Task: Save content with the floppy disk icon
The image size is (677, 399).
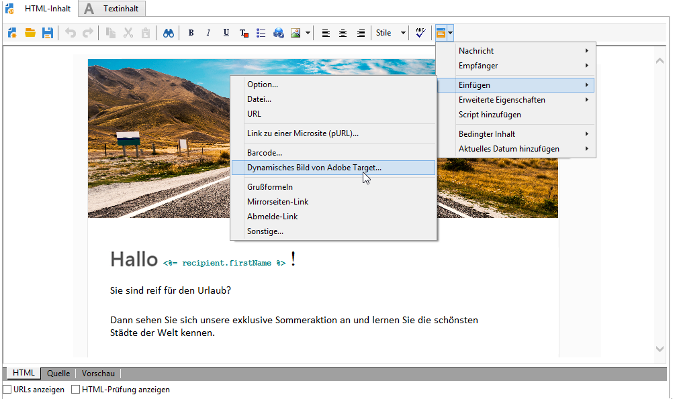Action: (x=48, y=33)
